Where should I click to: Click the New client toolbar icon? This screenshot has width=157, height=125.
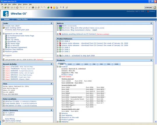click(3, 8)
